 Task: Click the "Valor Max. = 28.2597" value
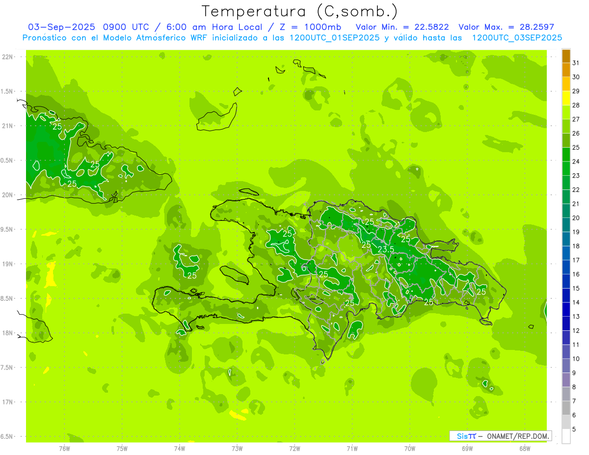coord(506,27)
